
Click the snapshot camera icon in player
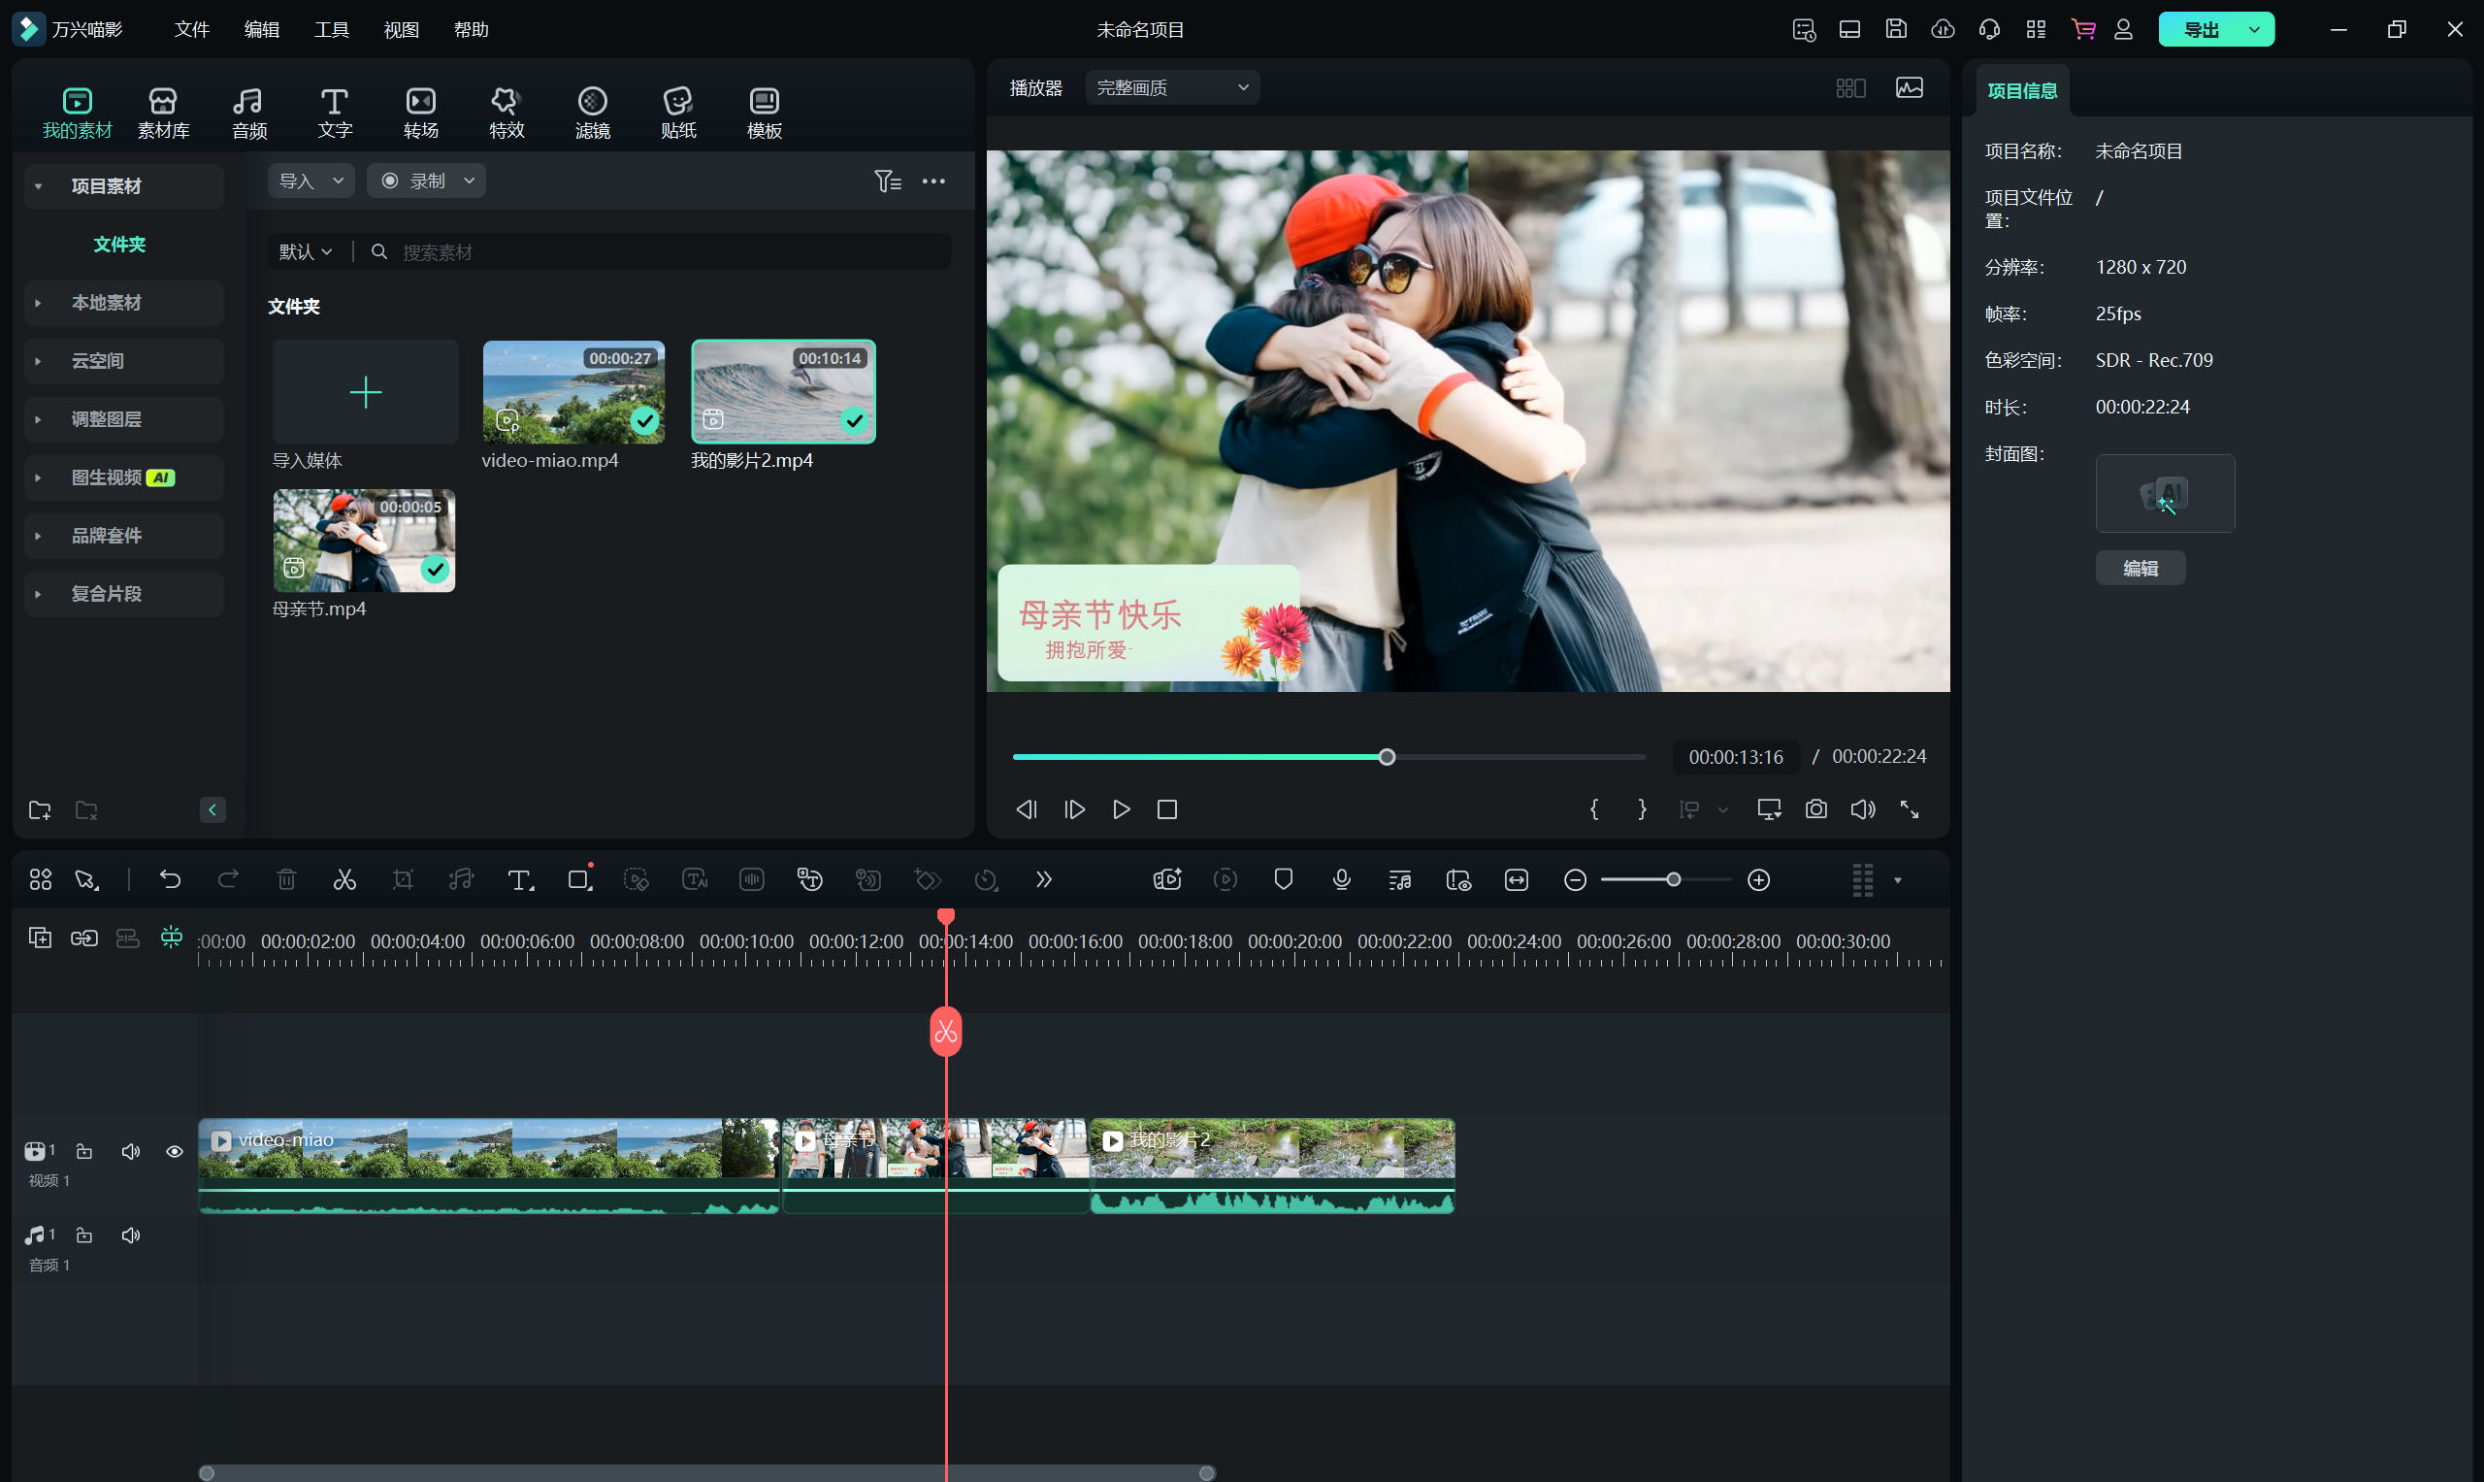1816,808
